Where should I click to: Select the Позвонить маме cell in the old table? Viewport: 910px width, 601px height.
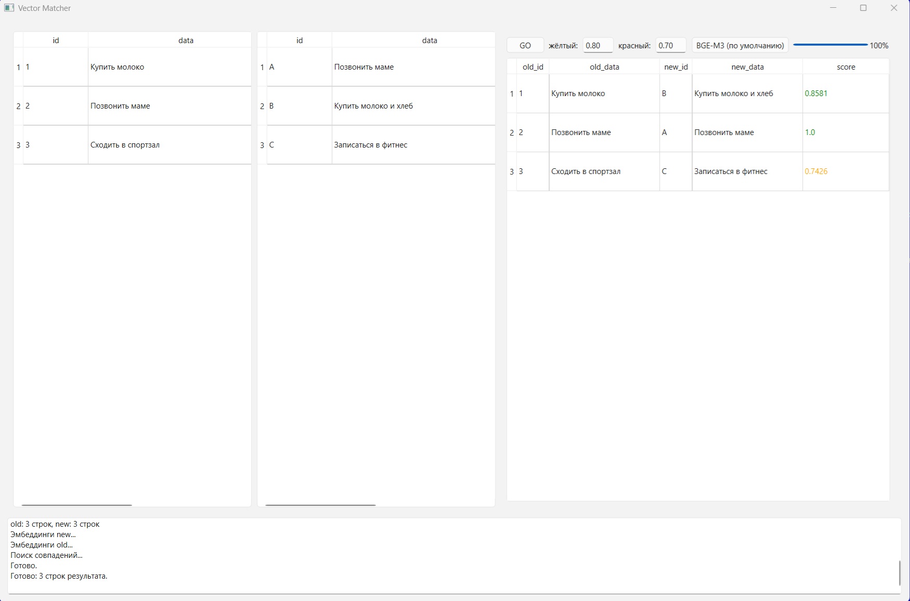pyautogui.click(x=170, y=106)
